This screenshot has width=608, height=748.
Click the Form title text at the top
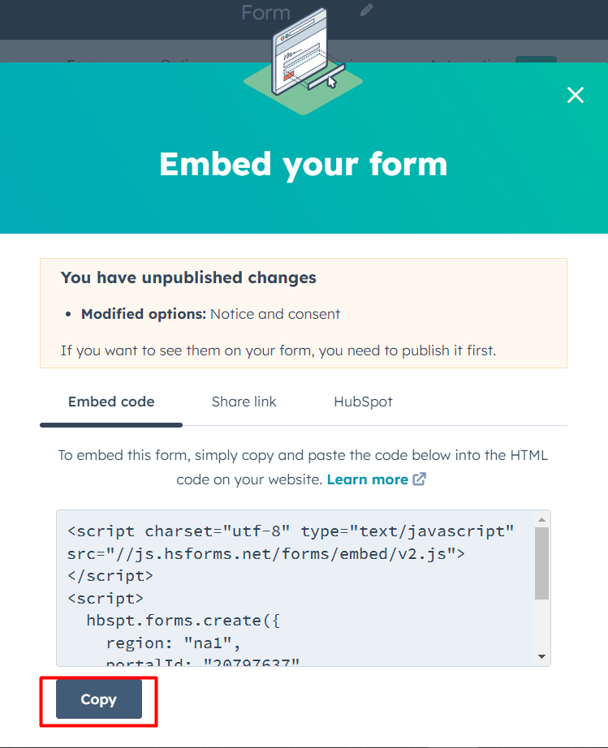coord(265,12)
